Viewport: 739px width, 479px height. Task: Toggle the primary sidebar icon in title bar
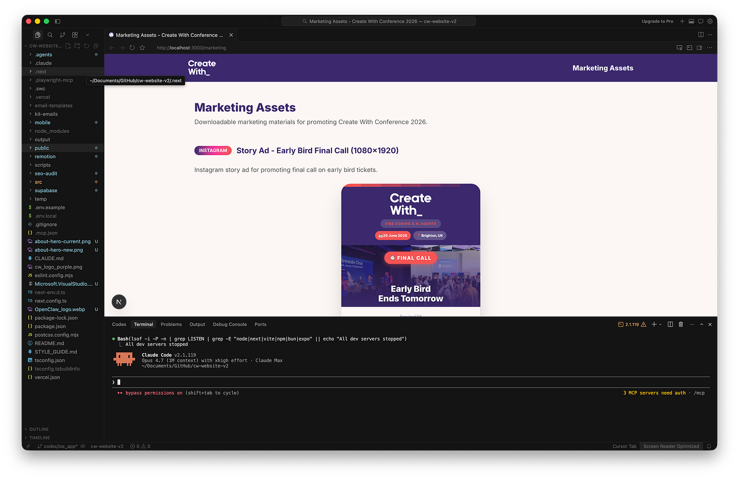click(57, 21)
